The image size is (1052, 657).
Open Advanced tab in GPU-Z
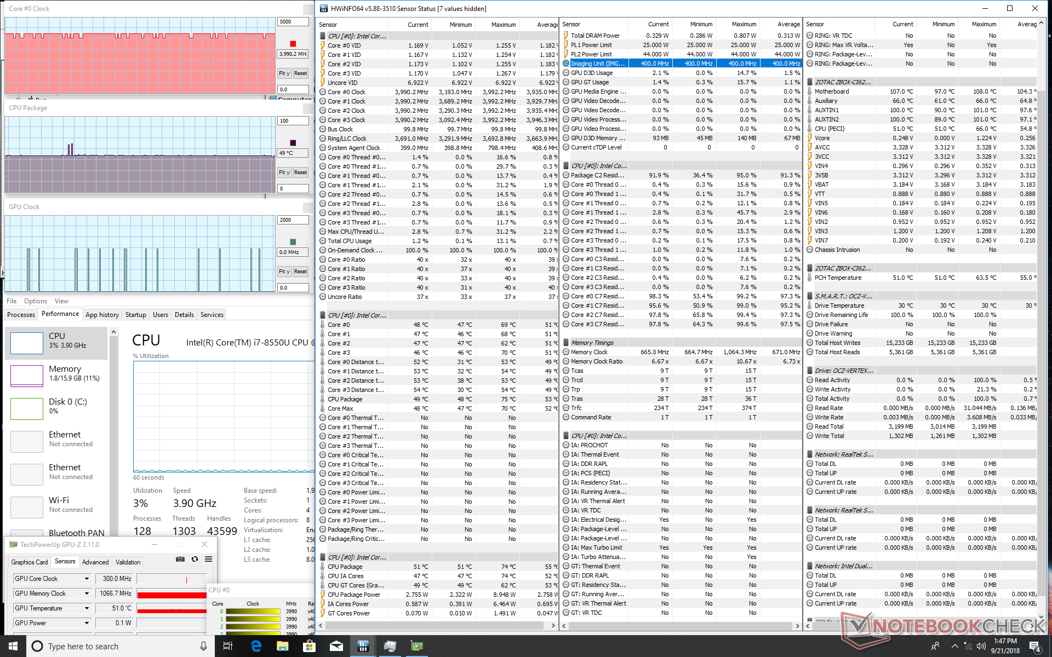(x=95, y=562)
